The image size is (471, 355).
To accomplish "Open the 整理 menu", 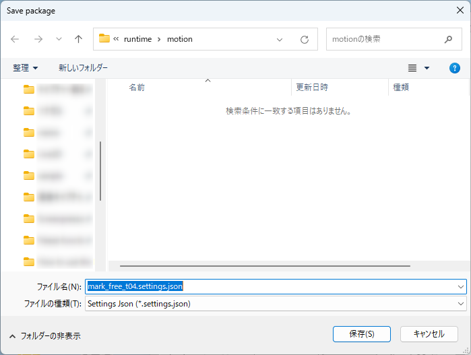I will pyautogui.click(x=26, y=68).
